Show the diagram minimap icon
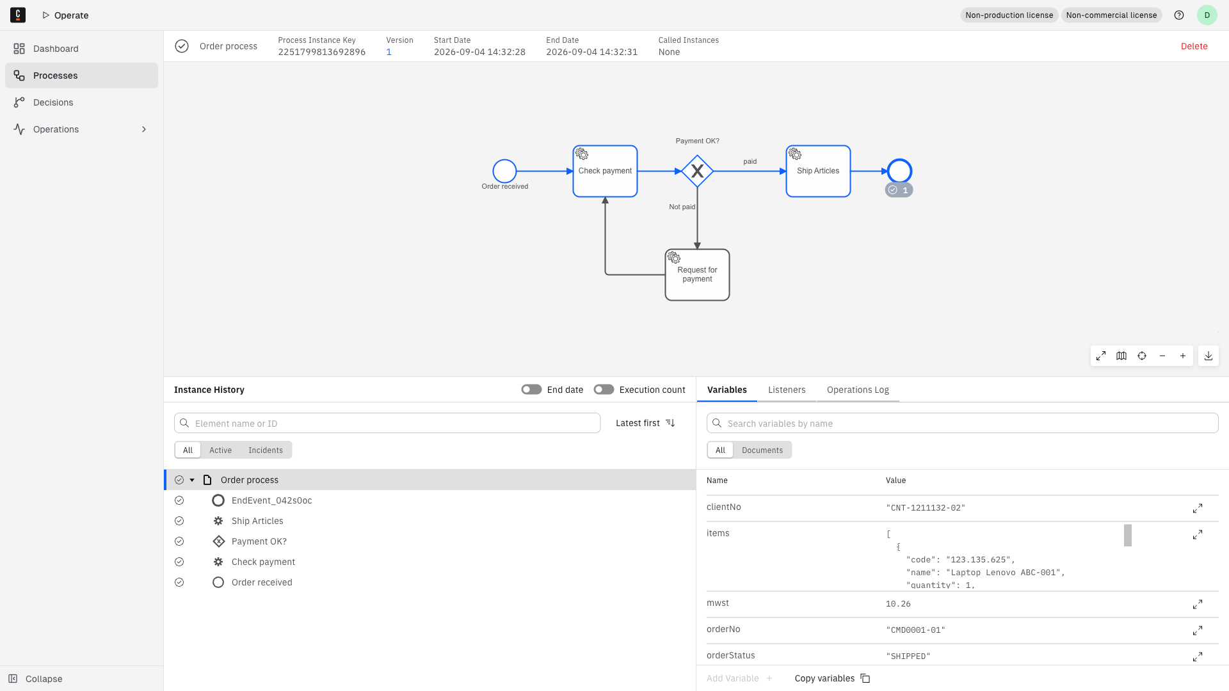1229x691 pixels. coord(1121,356)
